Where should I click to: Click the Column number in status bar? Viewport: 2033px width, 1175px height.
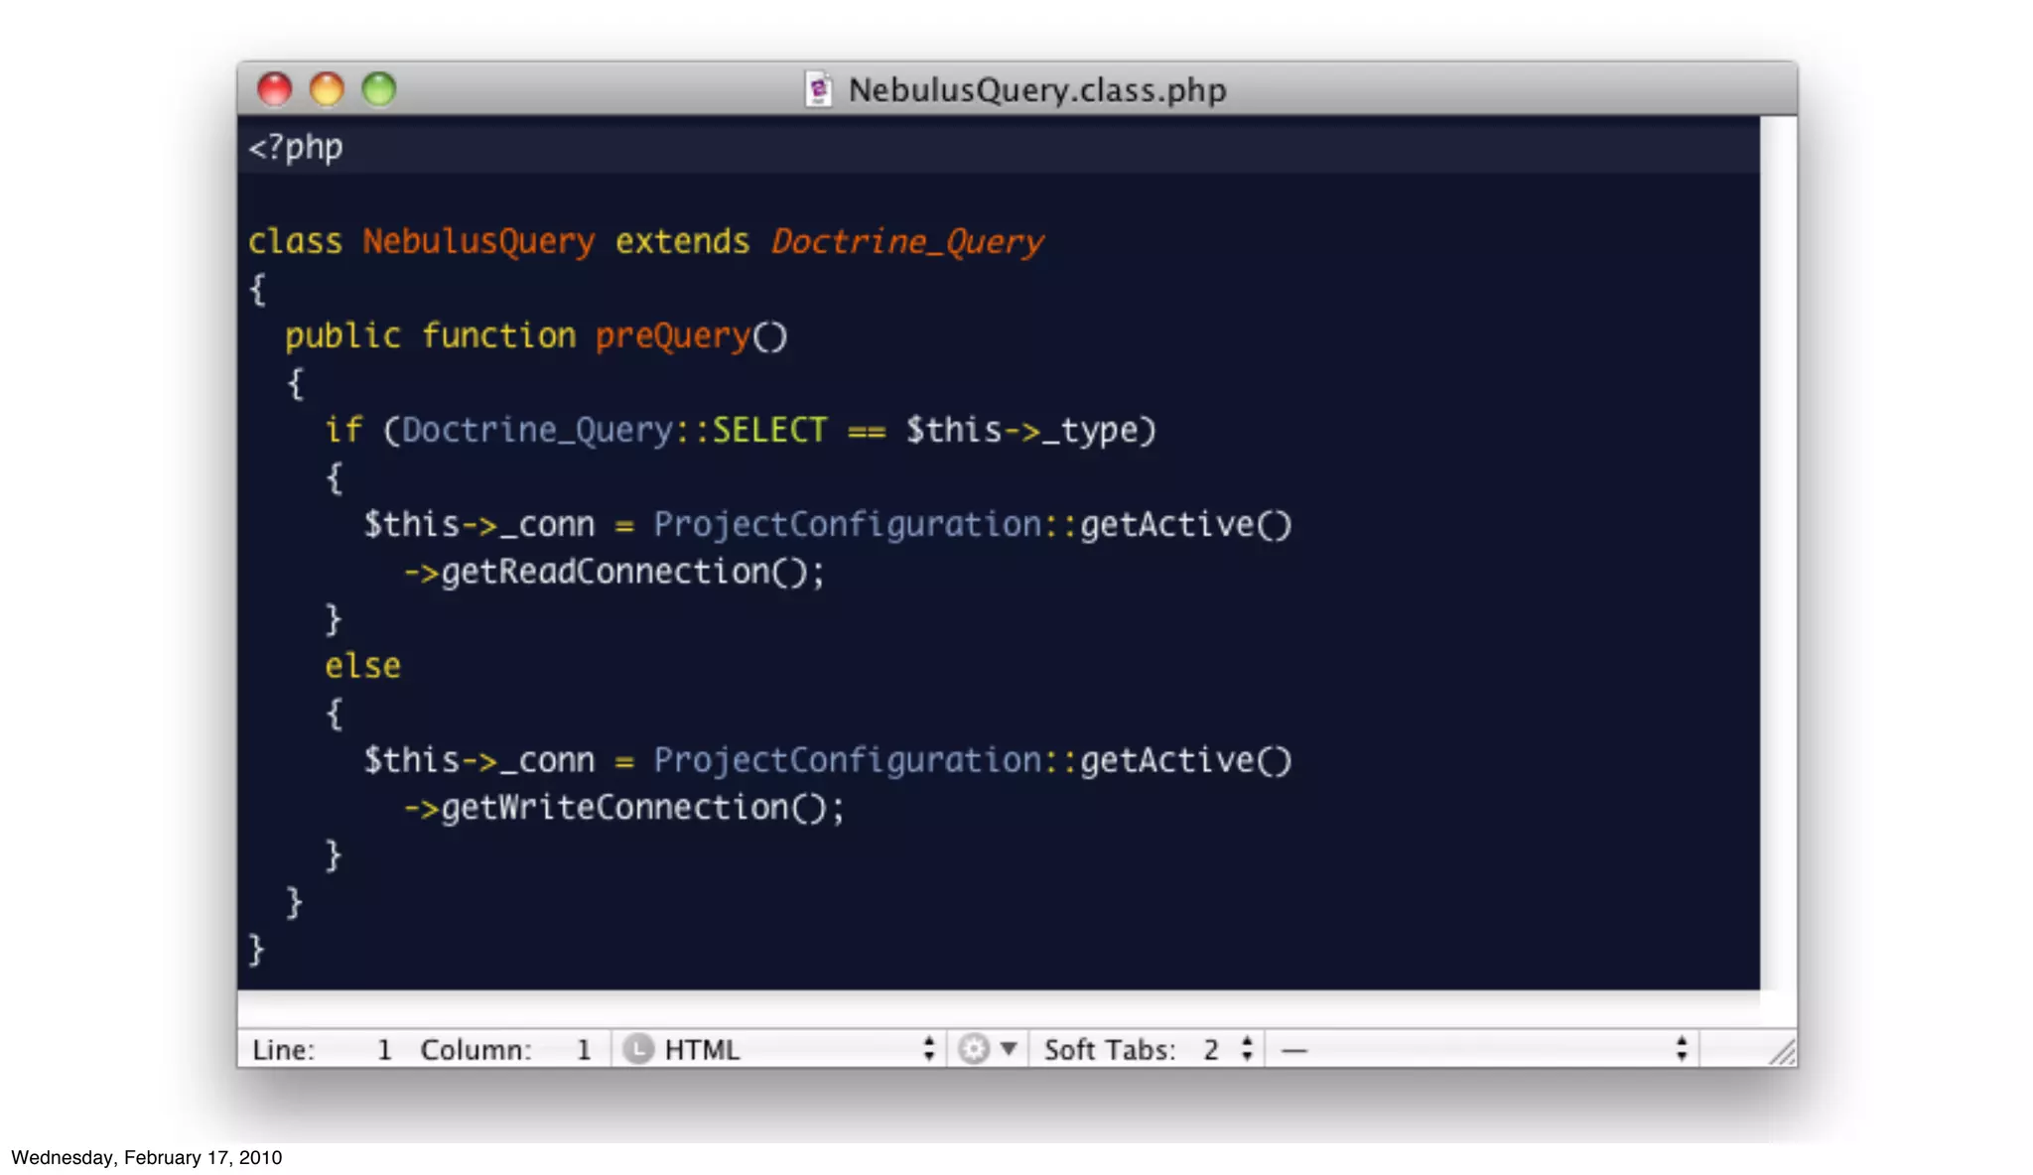[x=584, y=1049]
